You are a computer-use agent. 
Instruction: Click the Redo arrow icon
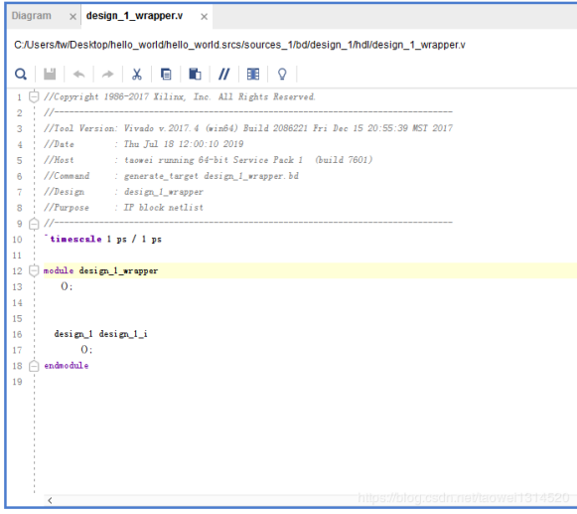(108, 75)
